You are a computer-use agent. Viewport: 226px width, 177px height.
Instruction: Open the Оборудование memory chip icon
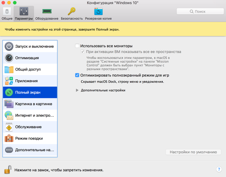47,11
